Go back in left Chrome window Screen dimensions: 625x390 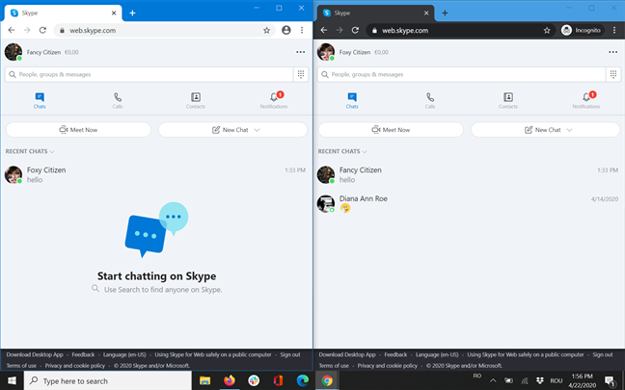[12, 30]
